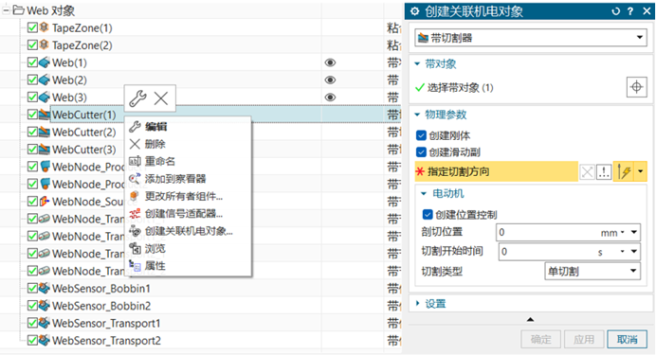
Task: Uncheck the WebCutter(1) checkbox
Action: click(x=32, y=115)
